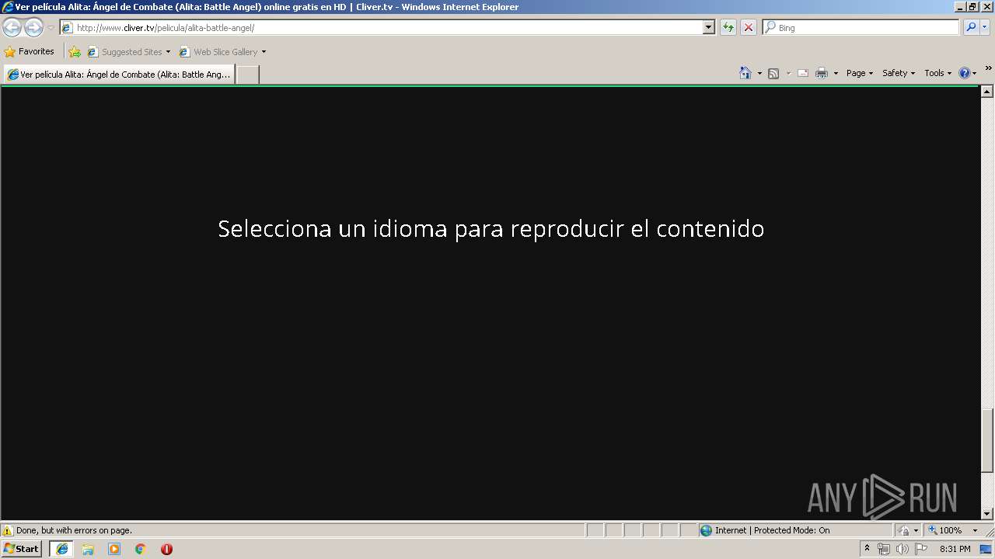Open the Safety menu
Viewport: 995px width, 559px height.
[x=899, y=73]
